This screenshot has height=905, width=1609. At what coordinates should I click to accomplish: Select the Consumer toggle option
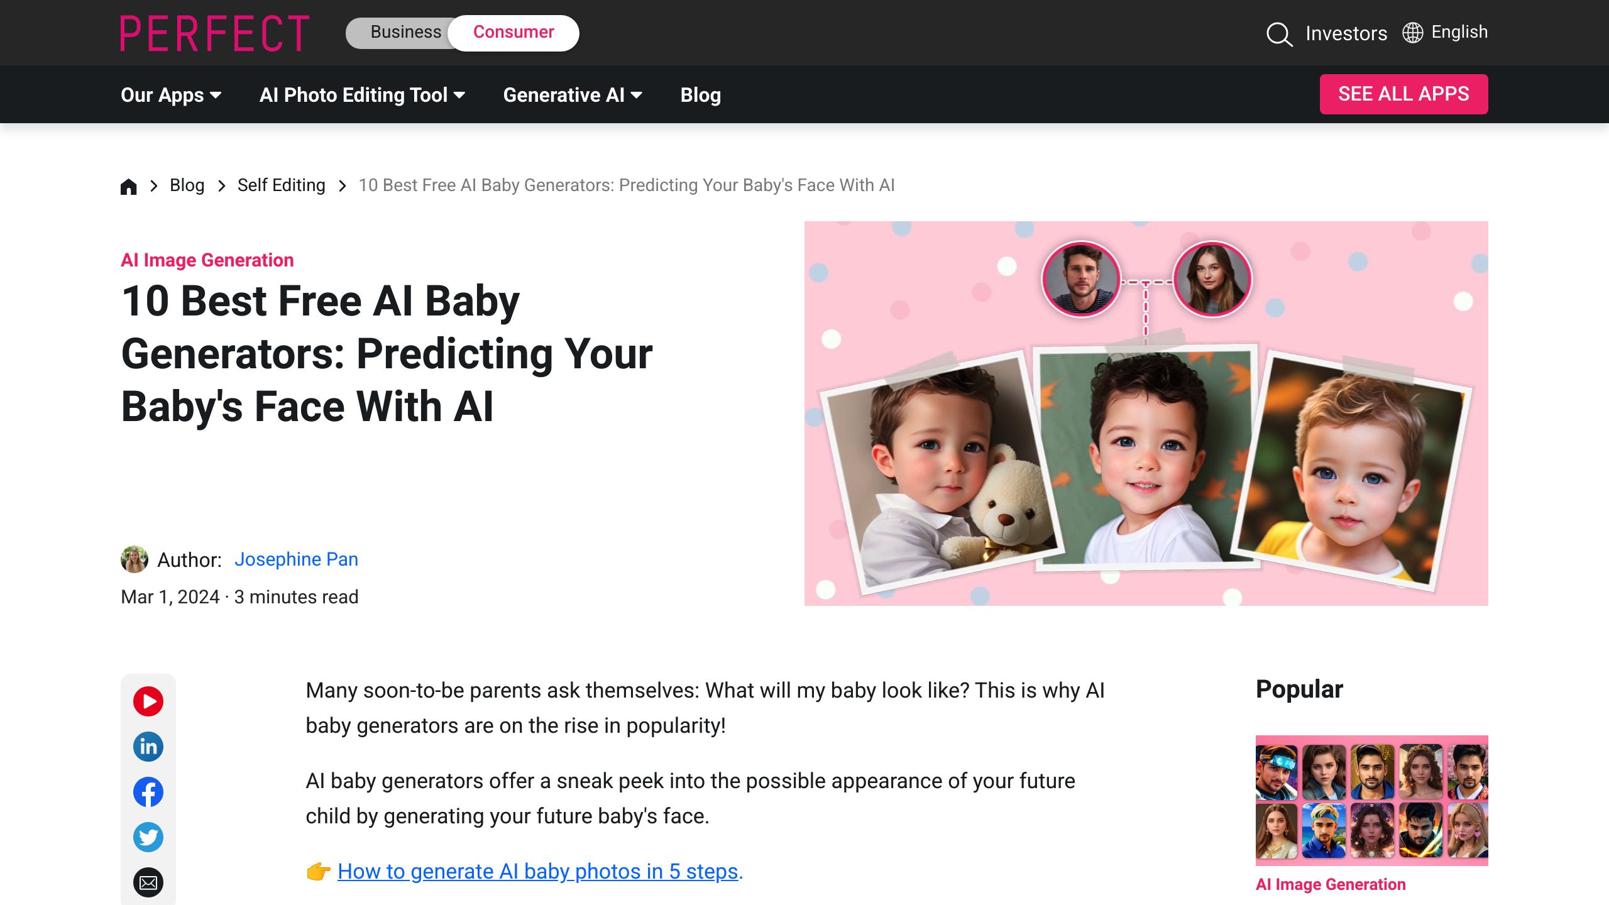[x=513, y=32]
